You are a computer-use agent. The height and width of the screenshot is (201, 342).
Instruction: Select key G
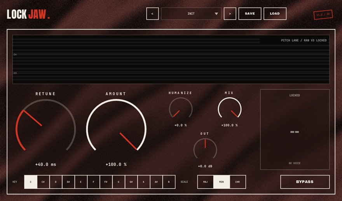coord(119,182)
